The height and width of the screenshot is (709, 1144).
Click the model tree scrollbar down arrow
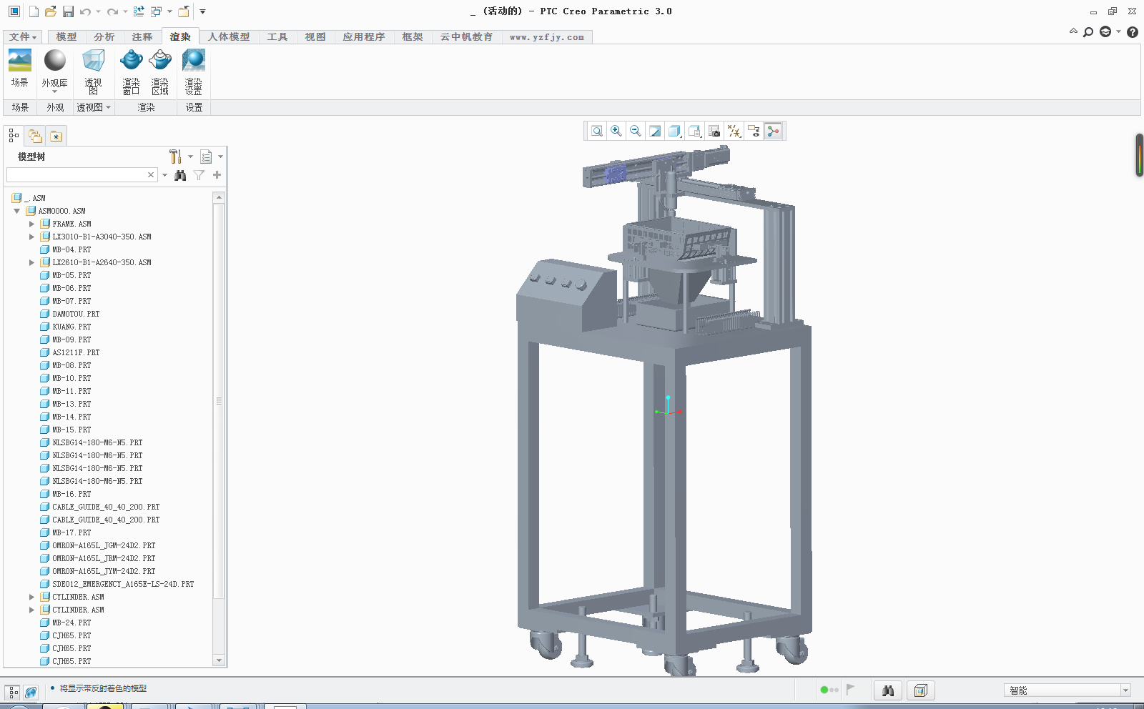(x=219, y=660)
